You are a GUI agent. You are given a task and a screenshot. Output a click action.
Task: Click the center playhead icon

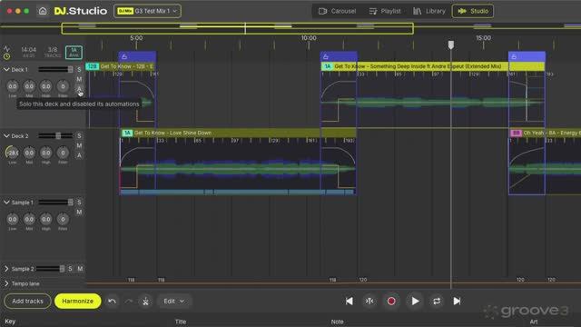point(369,301)
